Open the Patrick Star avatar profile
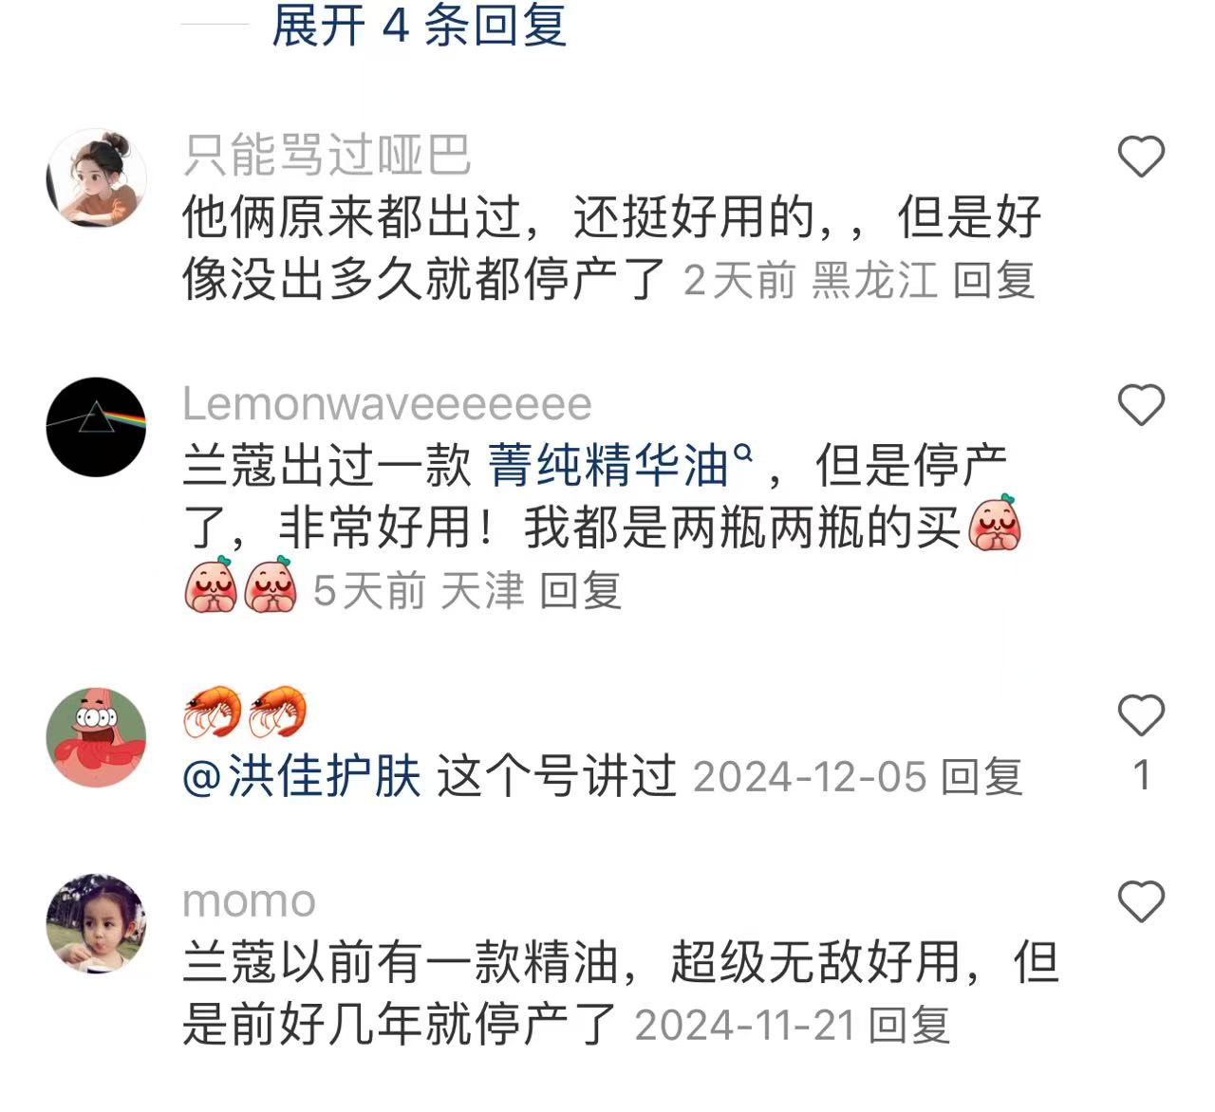This screenshot has height=1112, width=1215. [97, 738]
